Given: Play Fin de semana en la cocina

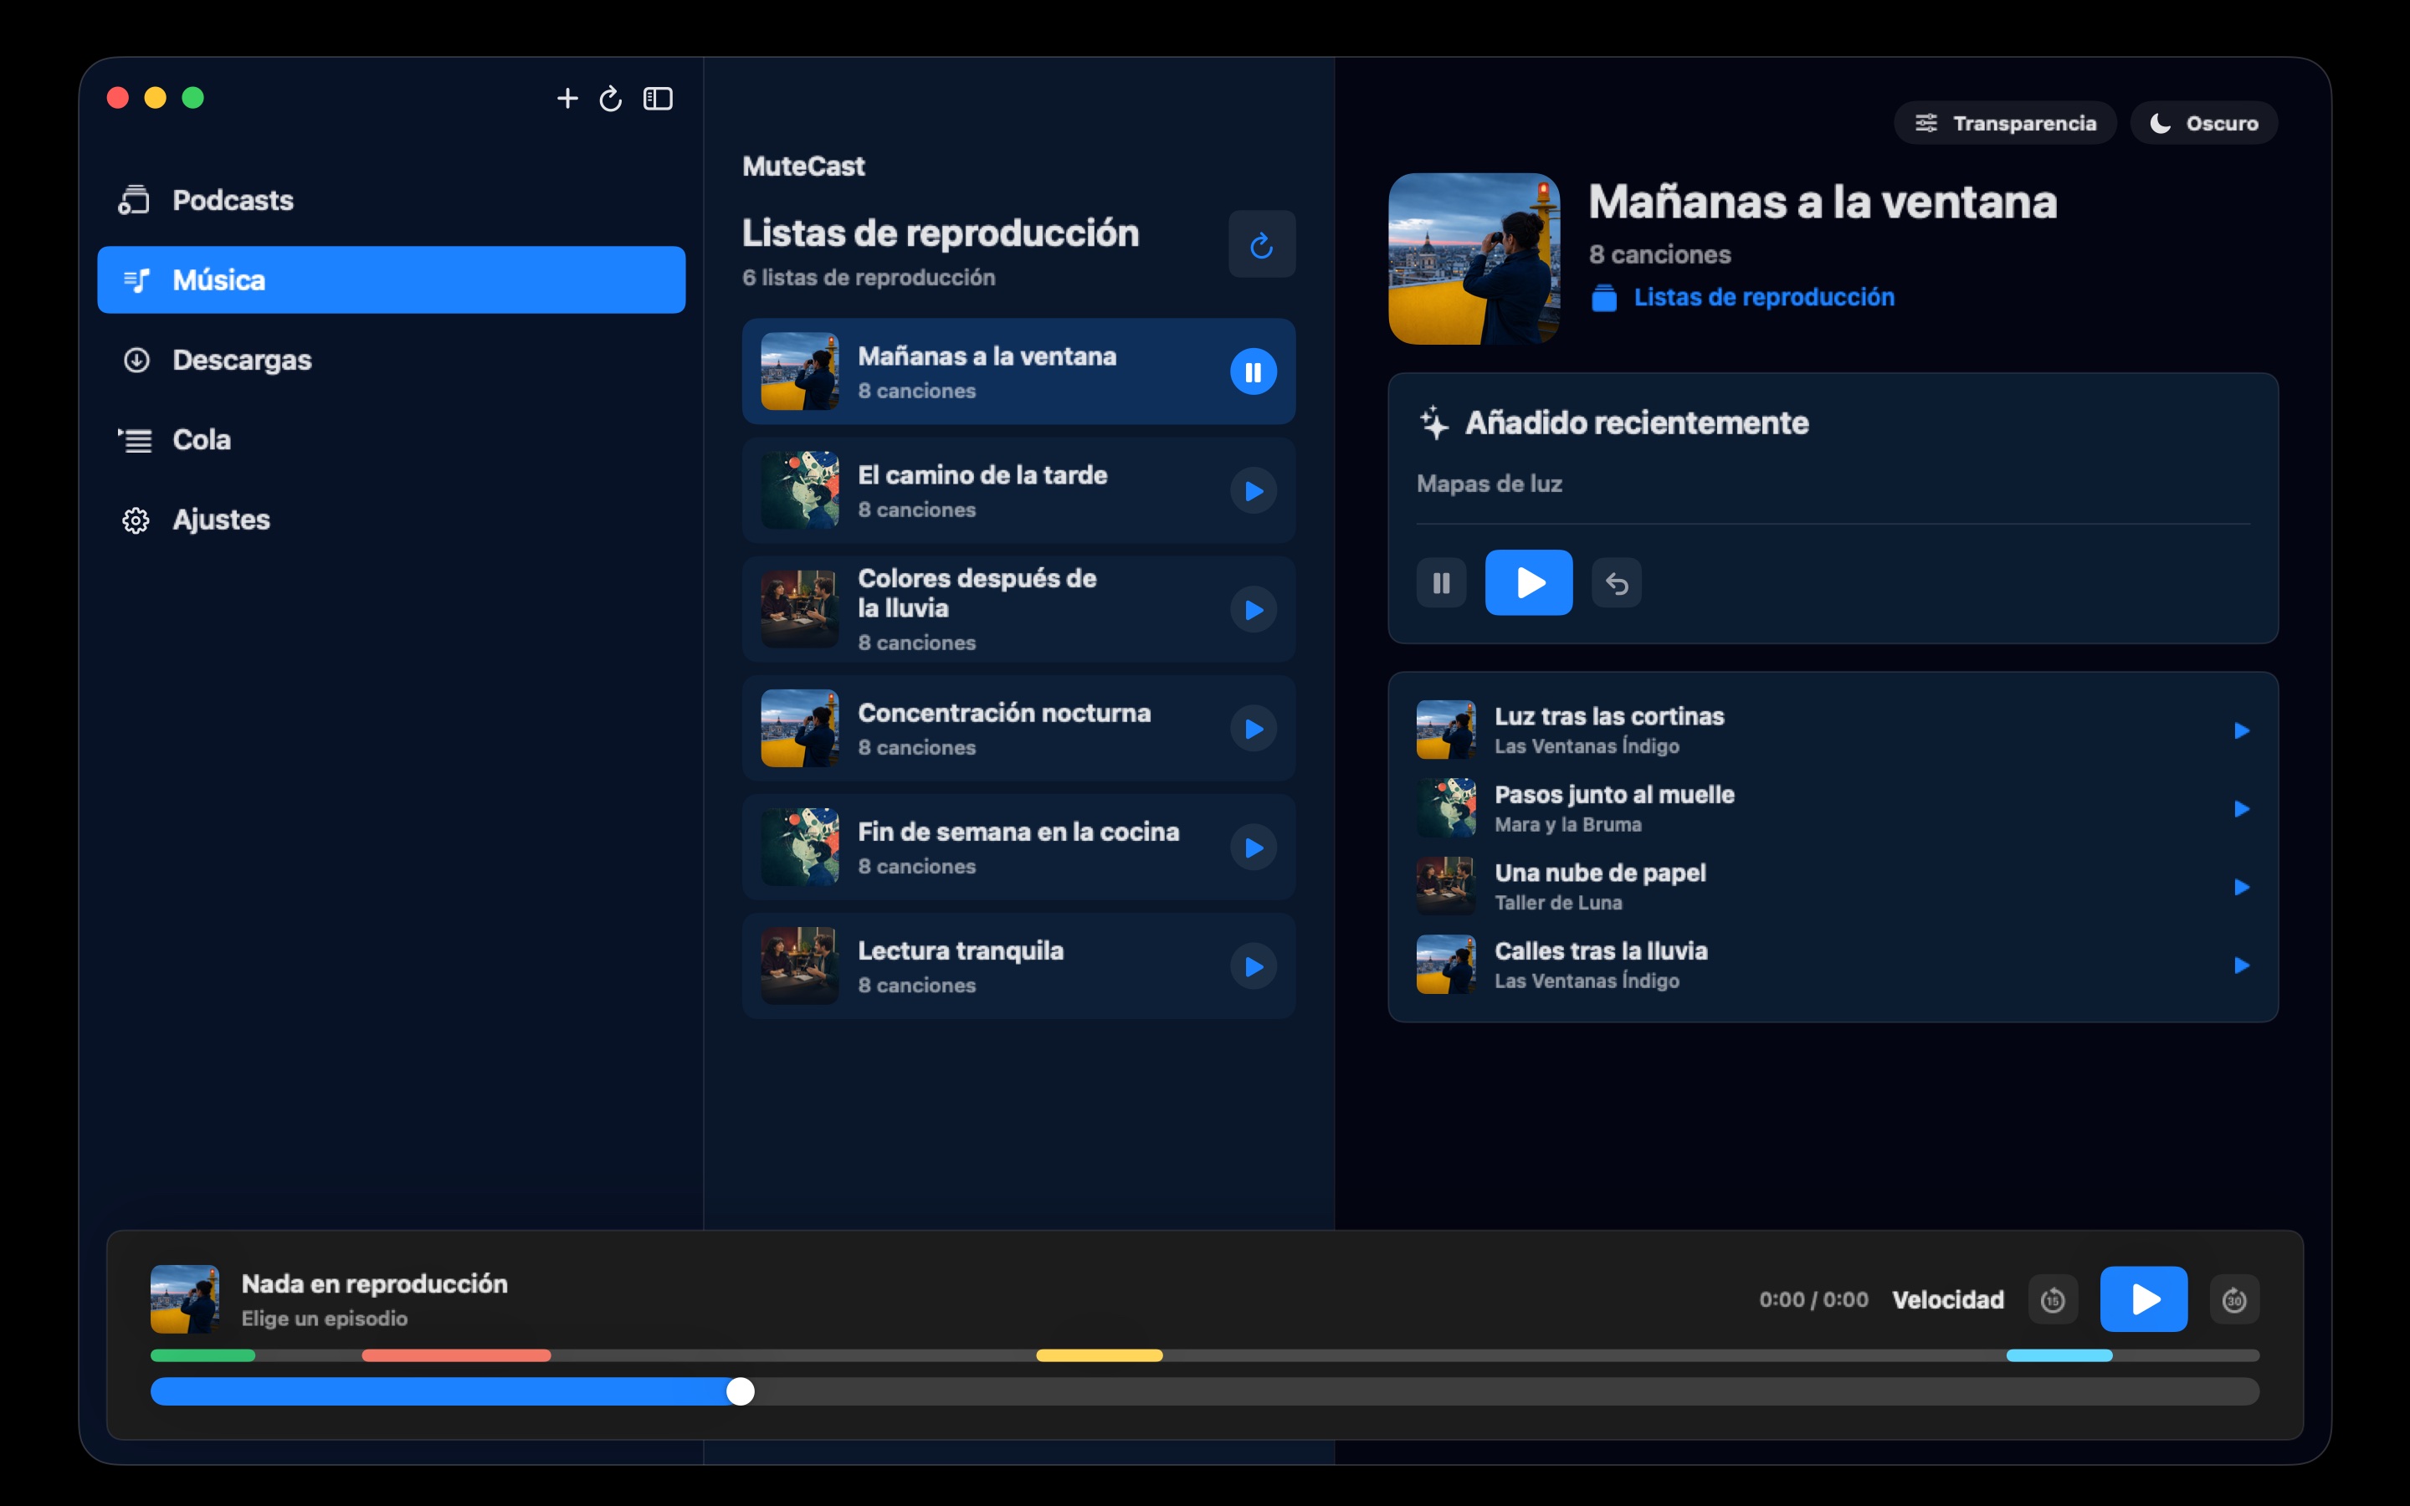Looking at the screenshot, I should (1253, 848).
